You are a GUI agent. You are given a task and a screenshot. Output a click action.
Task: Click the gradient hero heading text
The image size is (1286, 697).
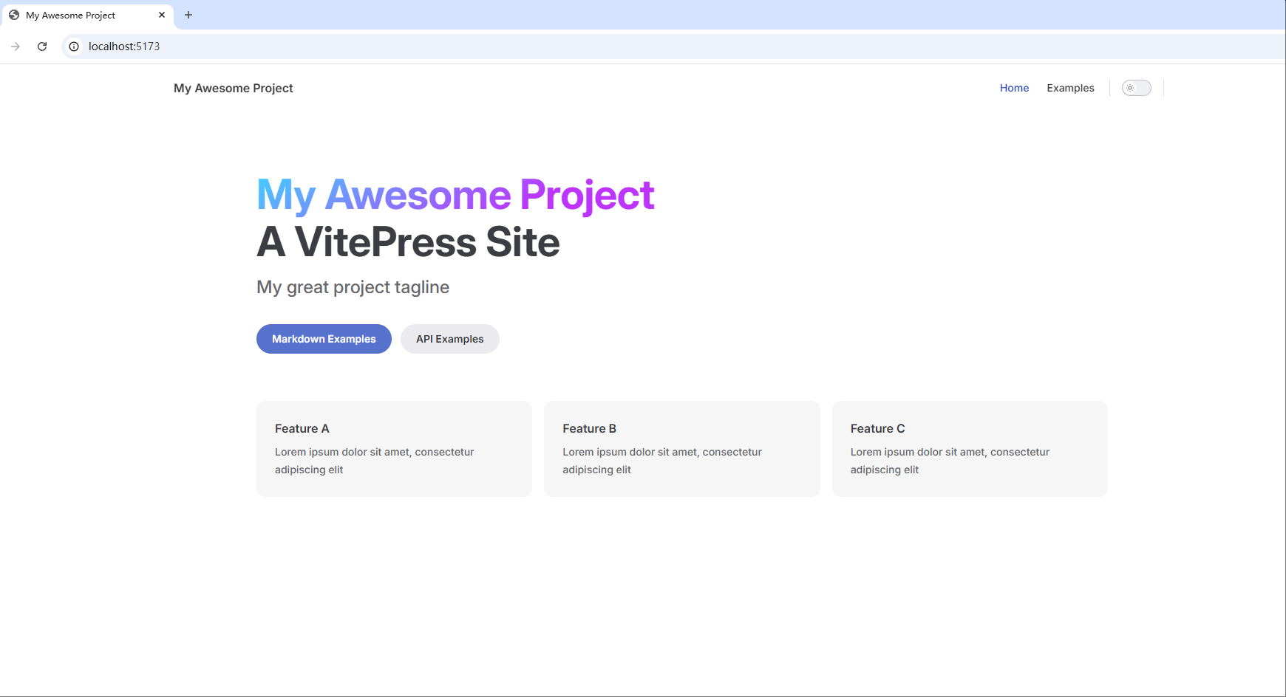455,195
